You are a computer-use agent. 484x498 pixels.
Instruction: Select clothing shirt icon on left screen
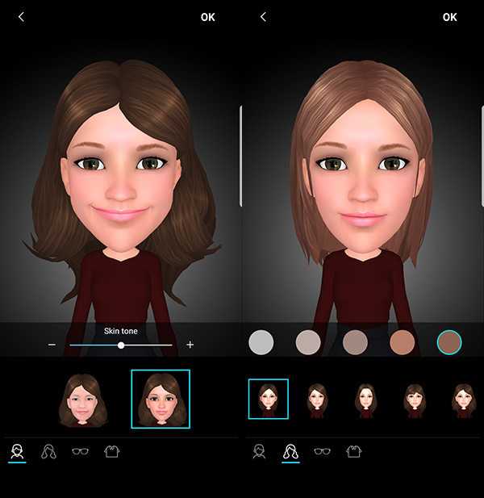pos(112,452)
